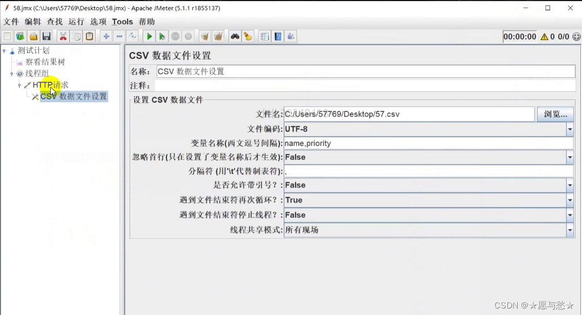Screen dimensions: 582x315
Task: Click the Expand All plus icon
Action: (106, 36)
